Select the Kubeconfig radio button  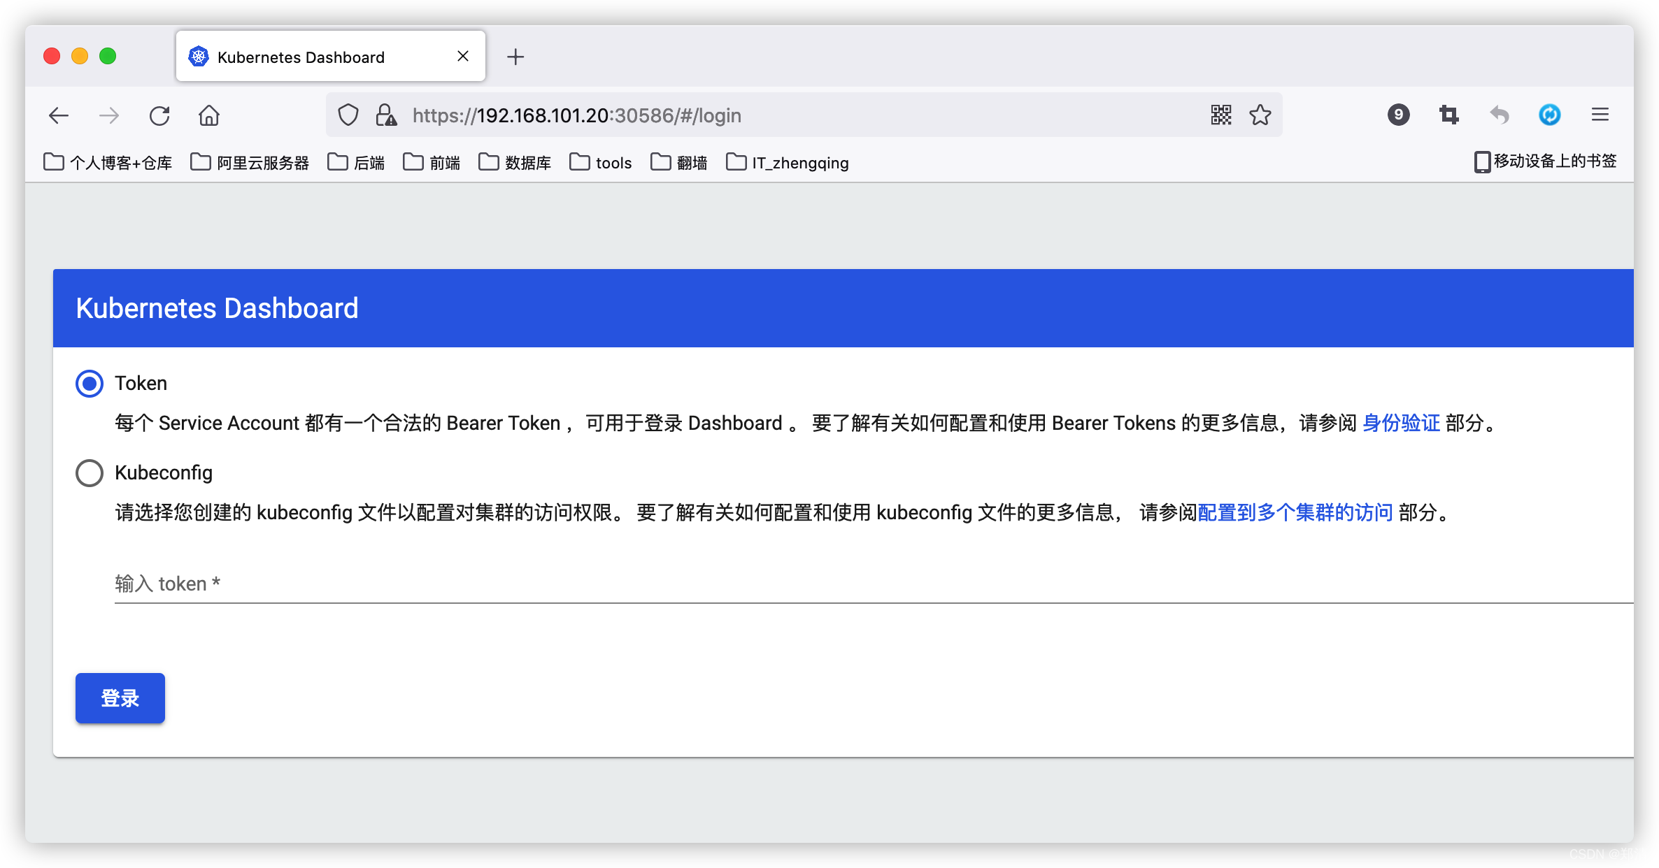point(90,473)
